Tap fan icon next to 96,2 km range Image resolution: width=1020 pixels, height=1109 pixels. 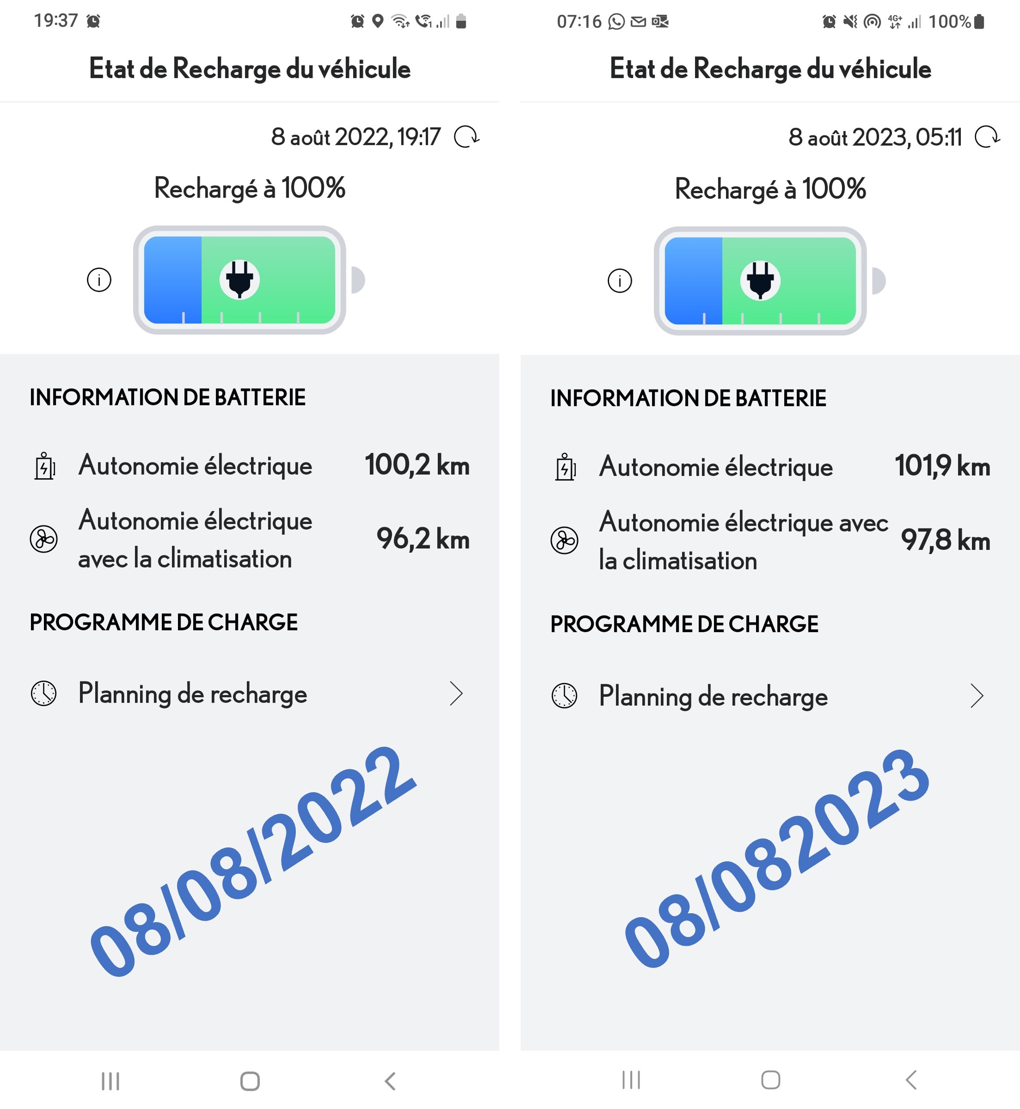(43, 539)
